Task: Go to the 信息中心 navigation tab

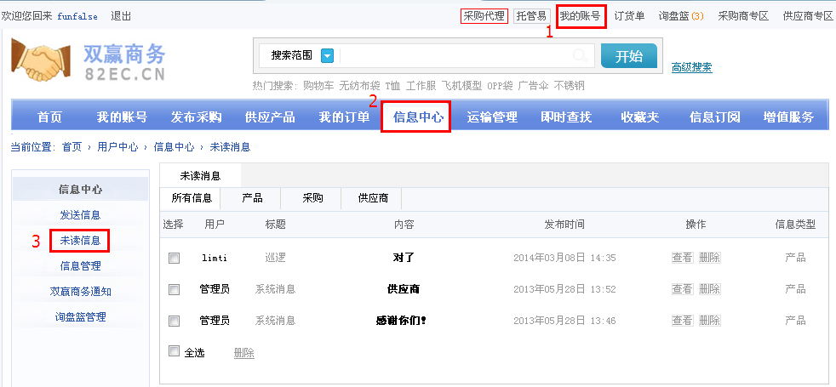Action: tap(417, 117)
